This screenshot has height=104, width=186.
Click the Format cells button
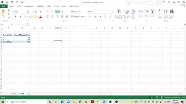[x=153, y=14]
